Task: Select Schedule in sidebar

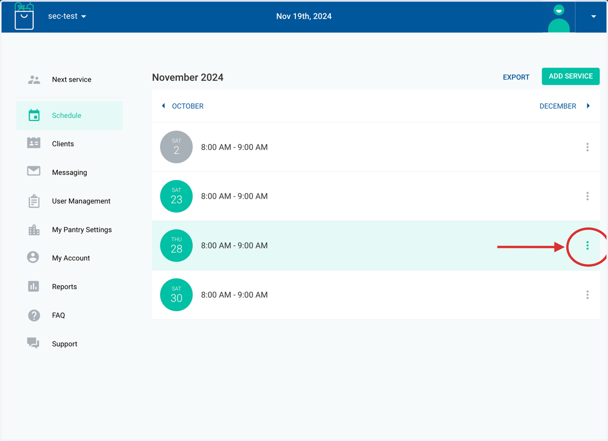Action: coord(69,115)
